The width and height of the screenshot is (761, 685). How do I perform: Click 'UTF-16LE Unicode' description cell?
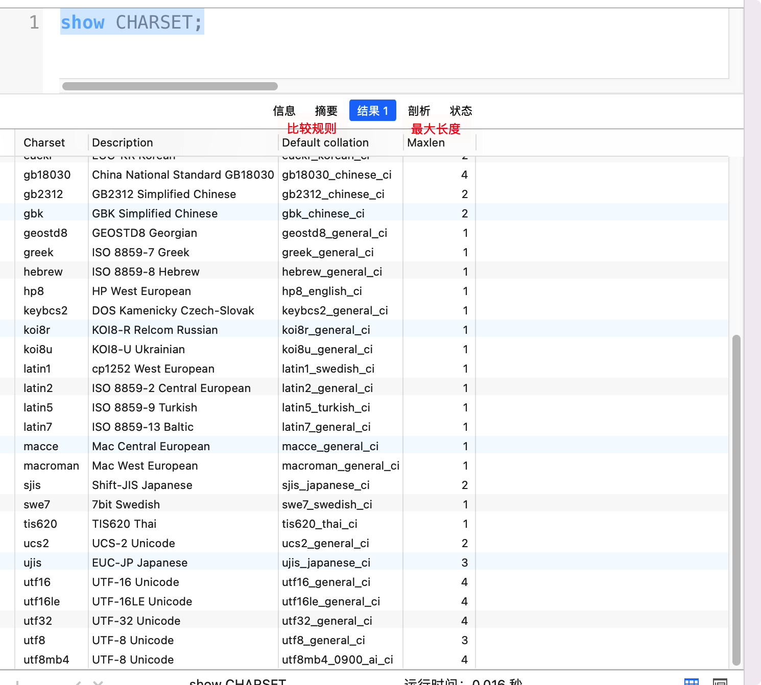coord(142,601)
